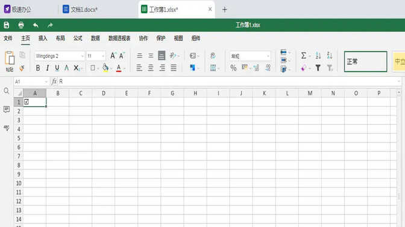The image size is (405, 227).
Task: Set vertical align bottom (highlighted)
Action: pyautogui.click(x=162, y=56)
